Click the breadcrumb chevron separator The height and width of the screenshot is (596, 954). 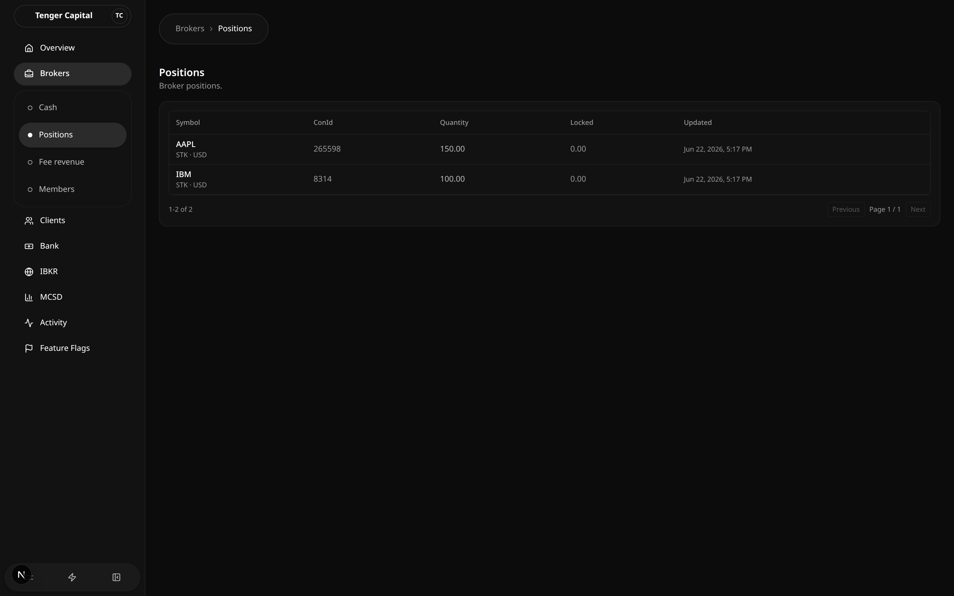click(211, 29)
